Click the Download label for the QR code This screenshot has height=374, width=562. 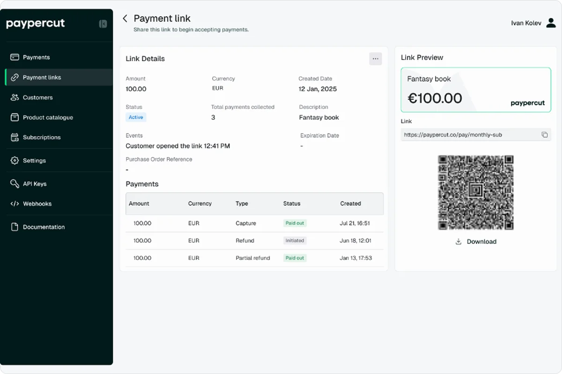(x=481, y=242)
